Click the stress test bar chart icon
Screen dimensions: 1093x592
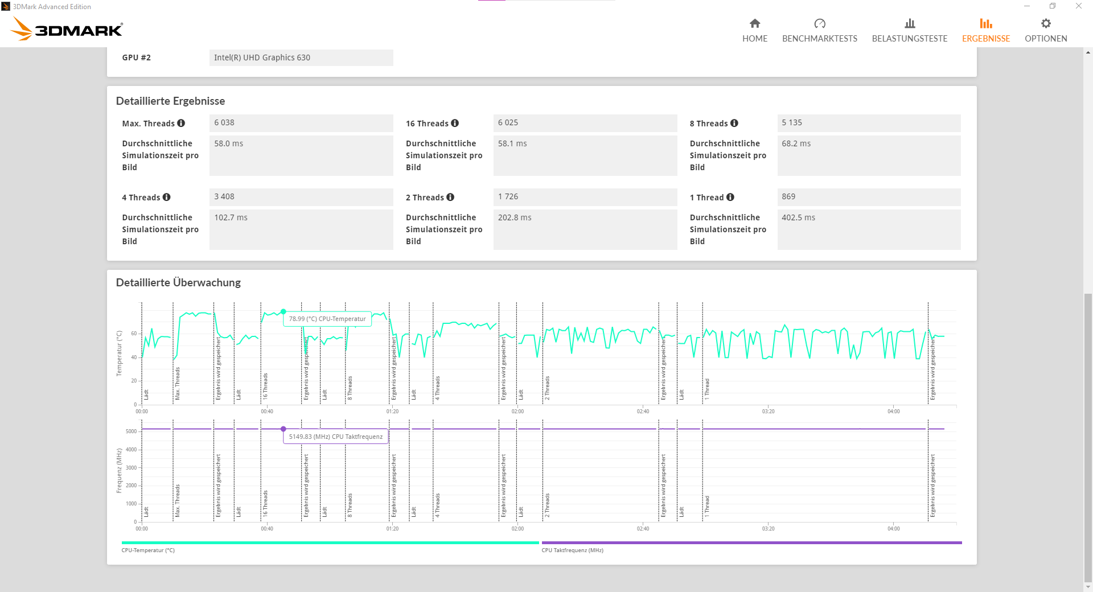(x=910, y=23)
